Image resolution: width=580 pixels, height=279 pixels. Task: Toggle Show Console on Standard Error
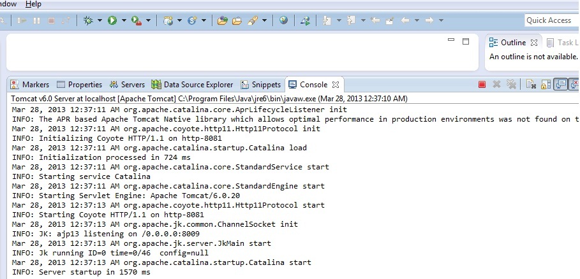pyautogui.click(x=574, y=85)
